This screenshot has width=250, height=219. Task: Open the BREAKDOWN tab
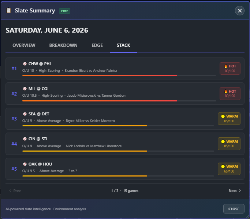63,45
